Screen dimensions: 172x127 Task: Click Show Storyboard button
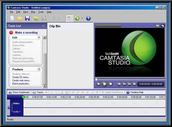pos(19,92)
